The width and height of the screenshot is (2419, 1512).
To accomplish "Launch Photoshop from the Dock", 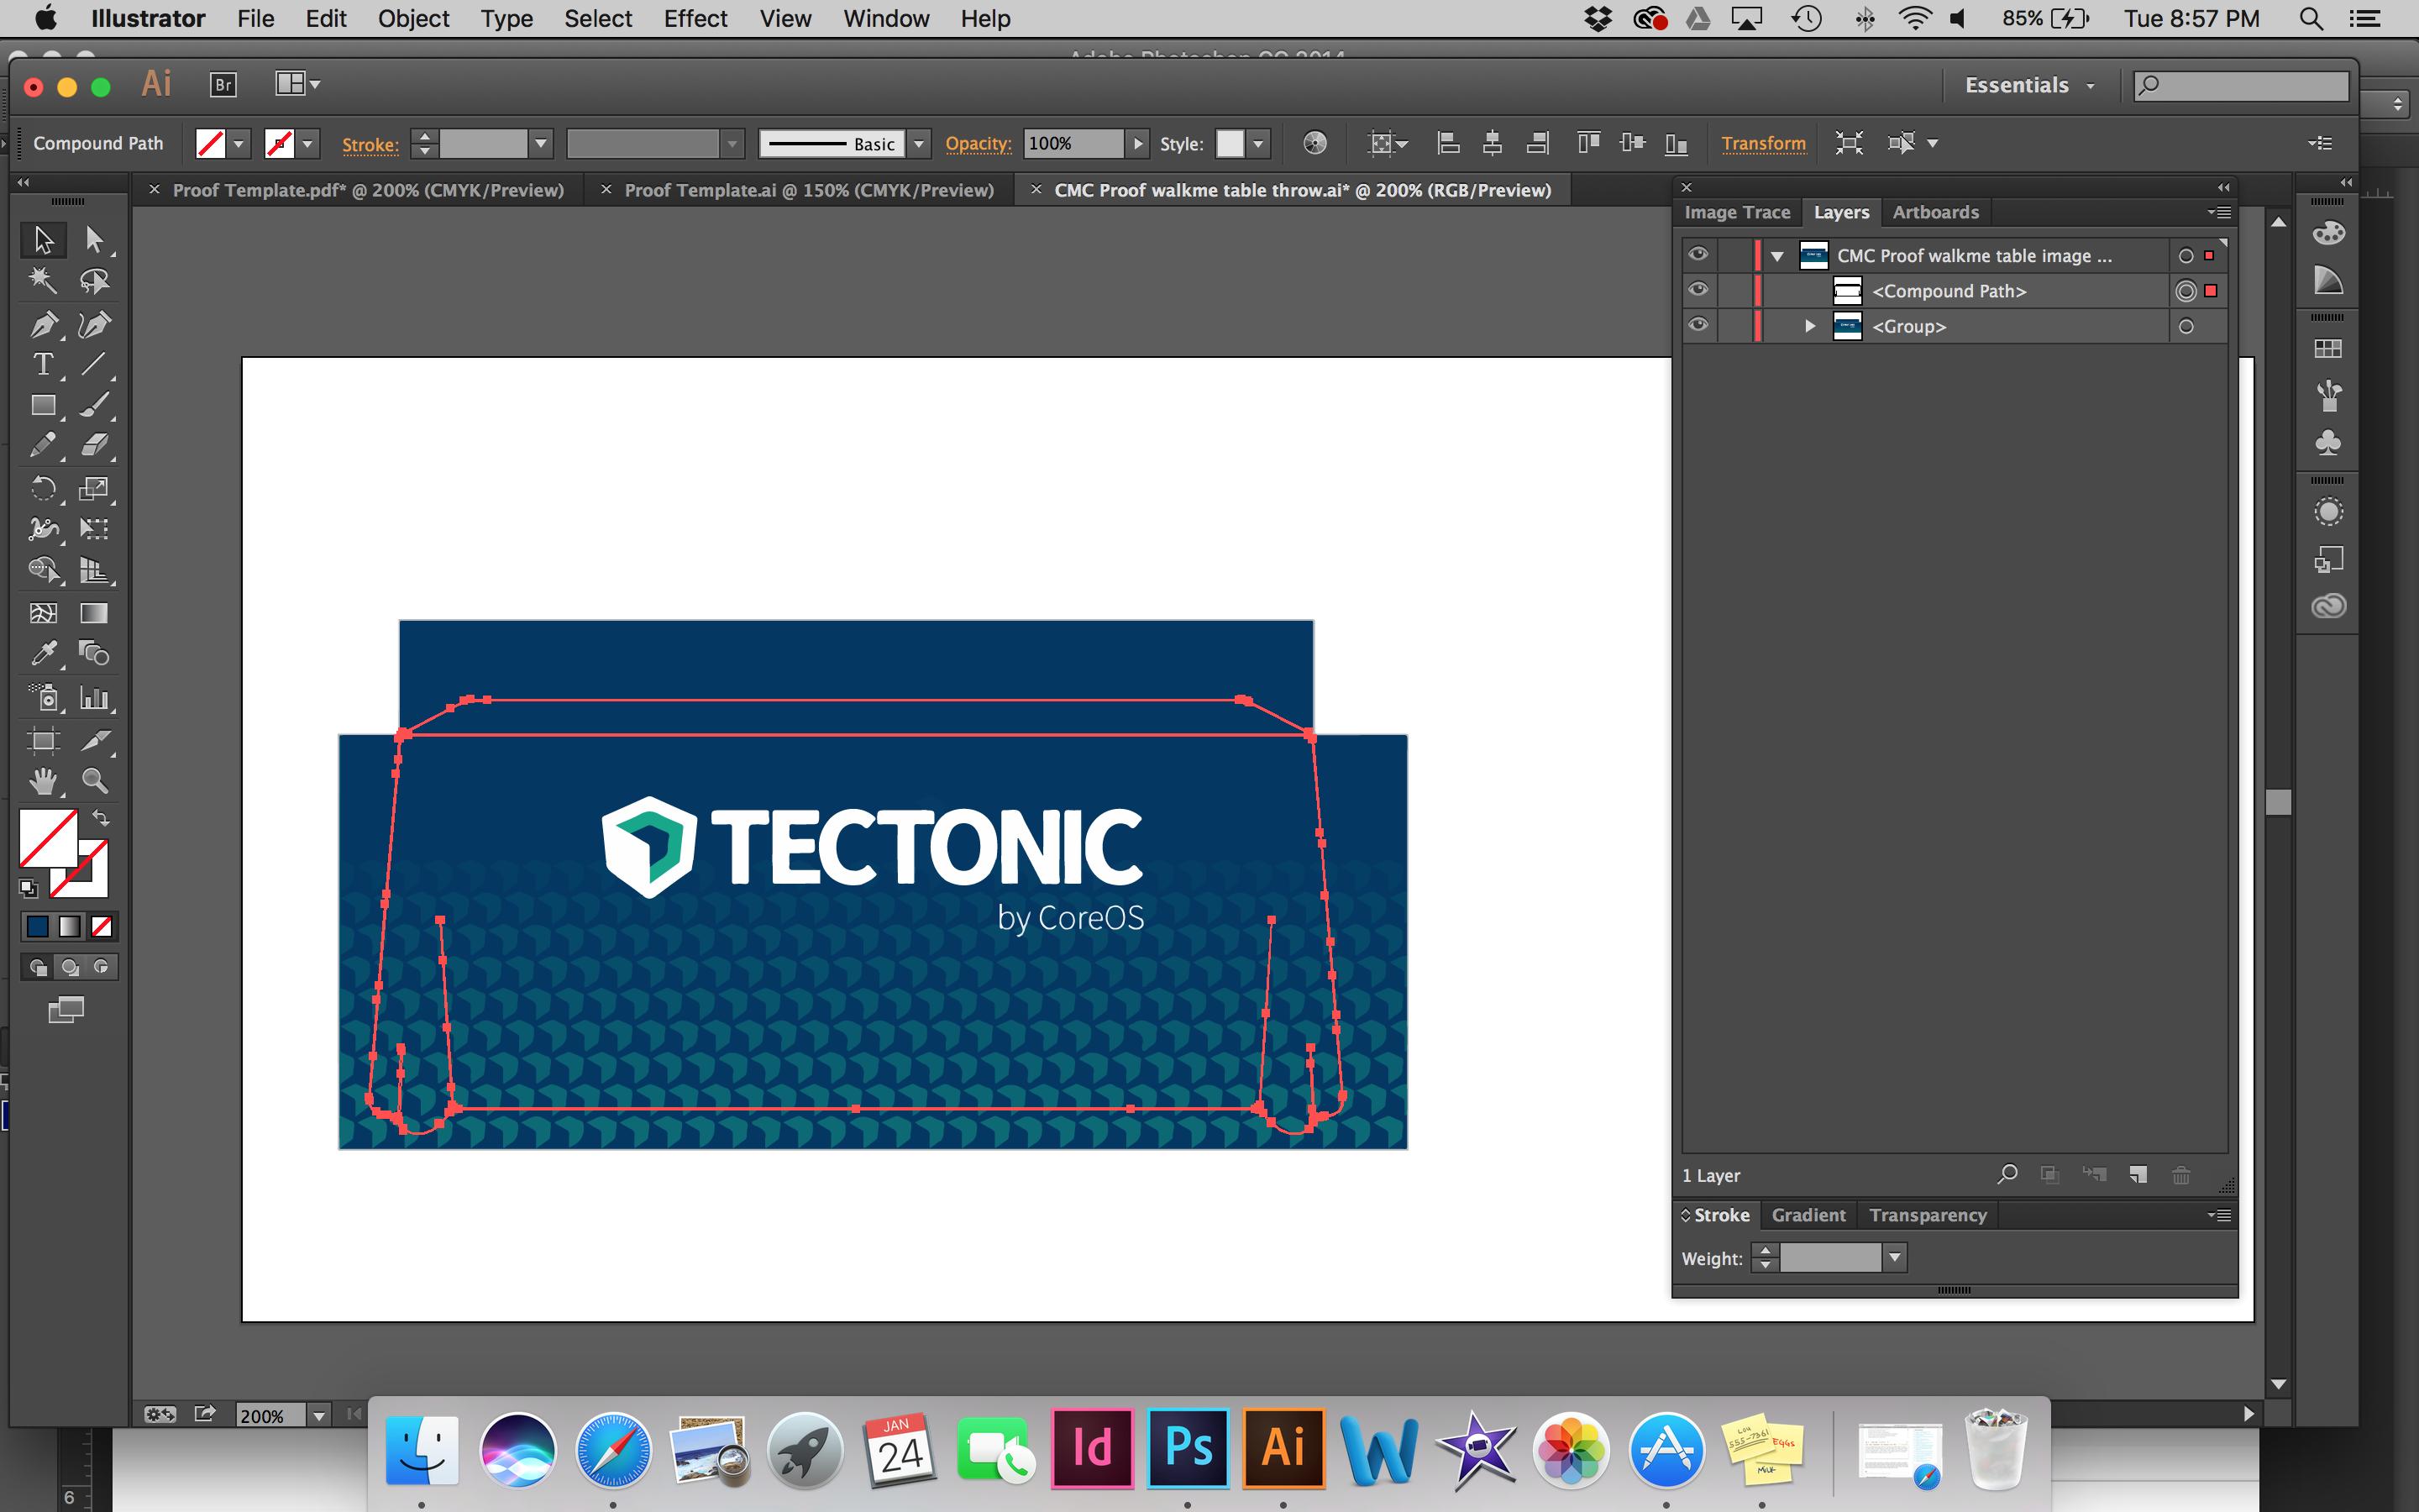I will (1189, 1448).
